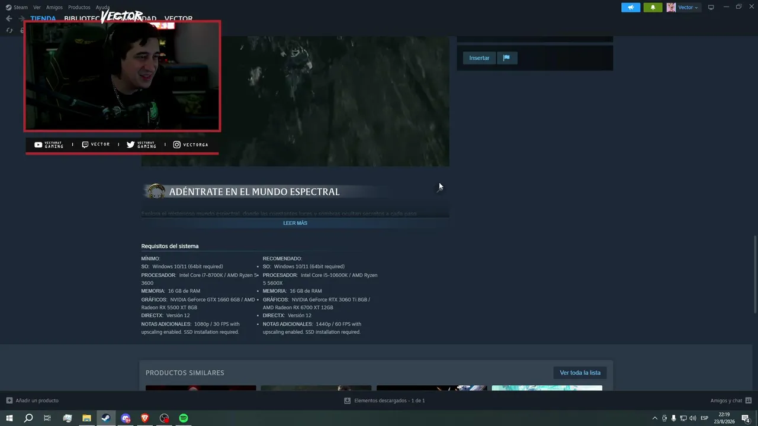Switch the ESP input language

pos(704,418)
